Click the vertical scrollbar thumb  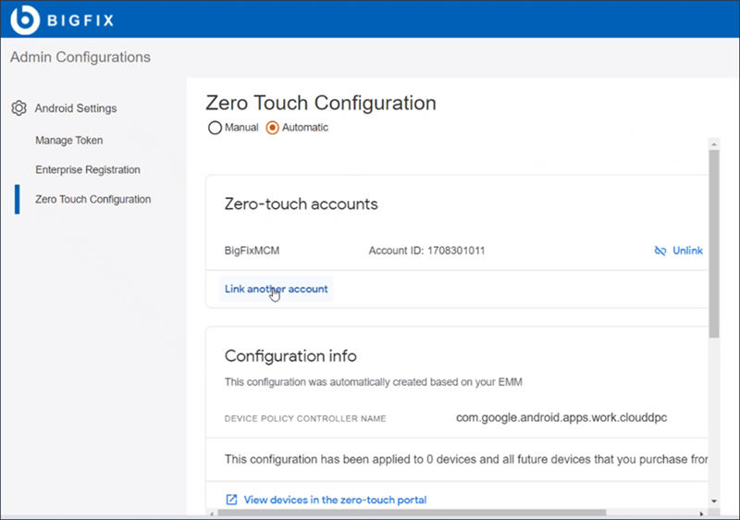(x=713, y=241)
